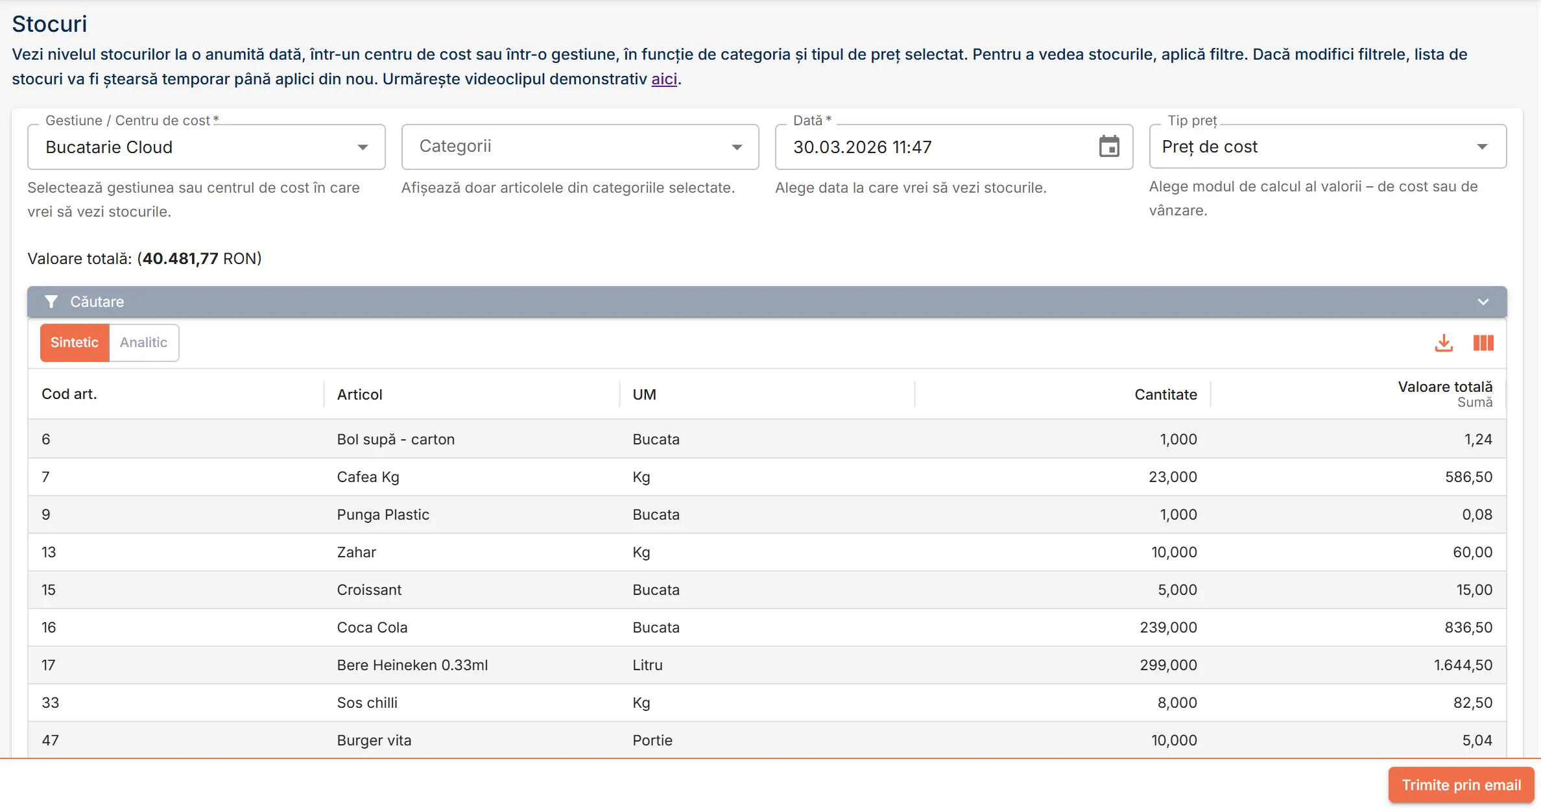Sort by the Articol column header
This screenshot has height=809, width=1541.
(359, 394)
